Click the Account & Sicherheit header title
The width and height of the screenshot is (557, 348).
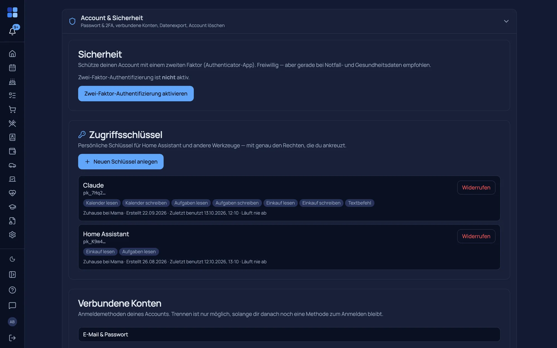(x=112, y=18)
